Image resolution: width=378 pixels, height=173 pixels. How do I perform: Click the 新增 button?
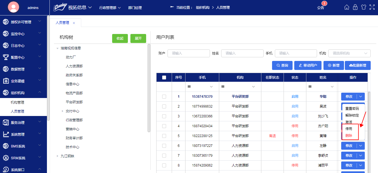pyautogui.click(x=334, y=65)
